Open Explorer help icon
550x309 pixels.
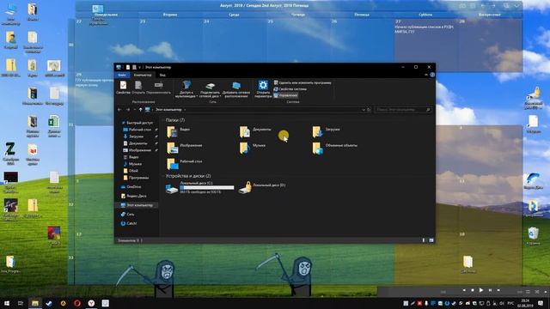[432, 75]
